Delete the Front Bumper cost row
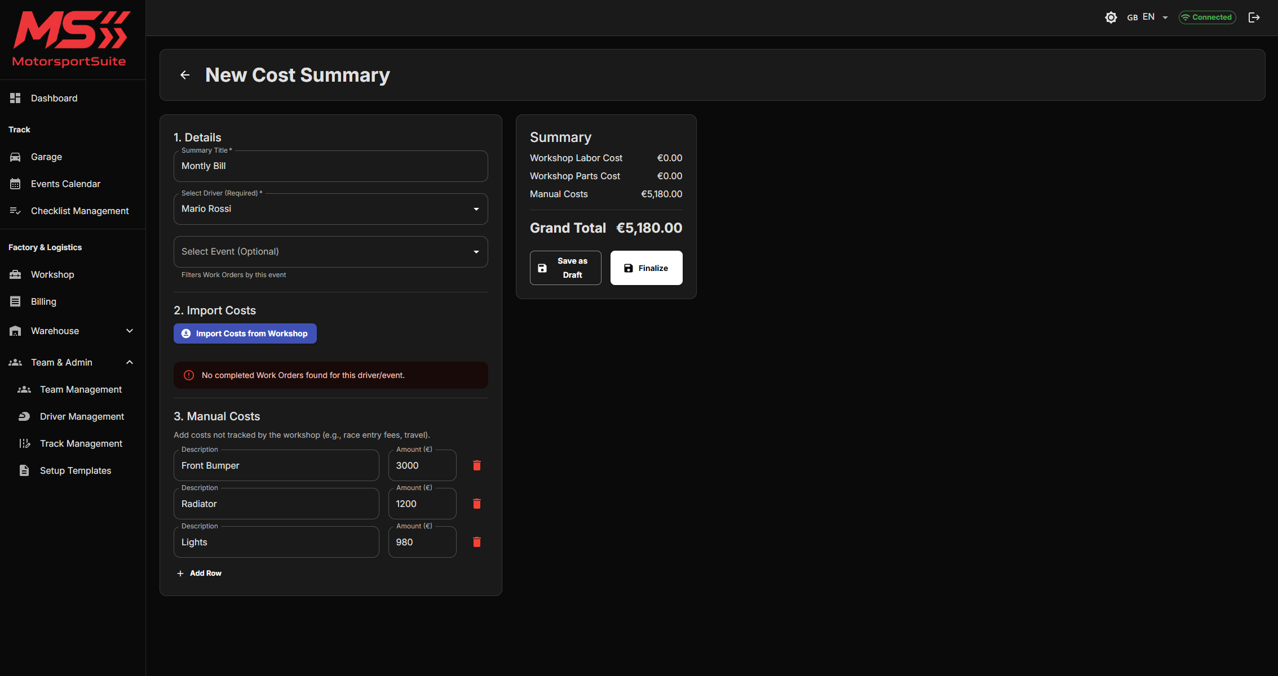The height and width of the screenshot is (676, 1278). 476,465
